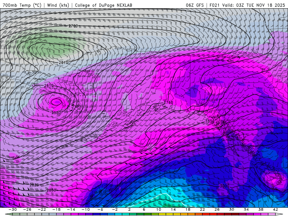Click the 2760 height contour label
This screenshot has height=216, width=288.
click(168, 102)
